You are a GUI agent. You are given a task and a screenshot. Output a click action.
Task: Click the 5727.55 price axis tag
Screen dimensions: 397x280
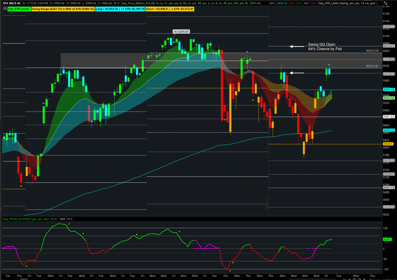(389, 174)
